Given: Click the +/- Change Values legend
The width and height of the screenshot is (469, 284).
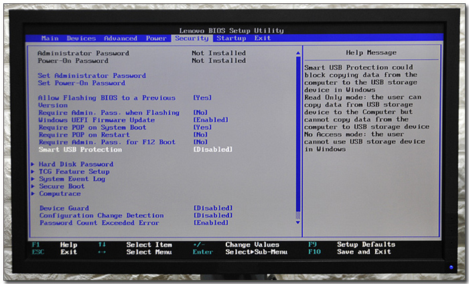Looking at the screenshot, I should (x=237, y=245).
